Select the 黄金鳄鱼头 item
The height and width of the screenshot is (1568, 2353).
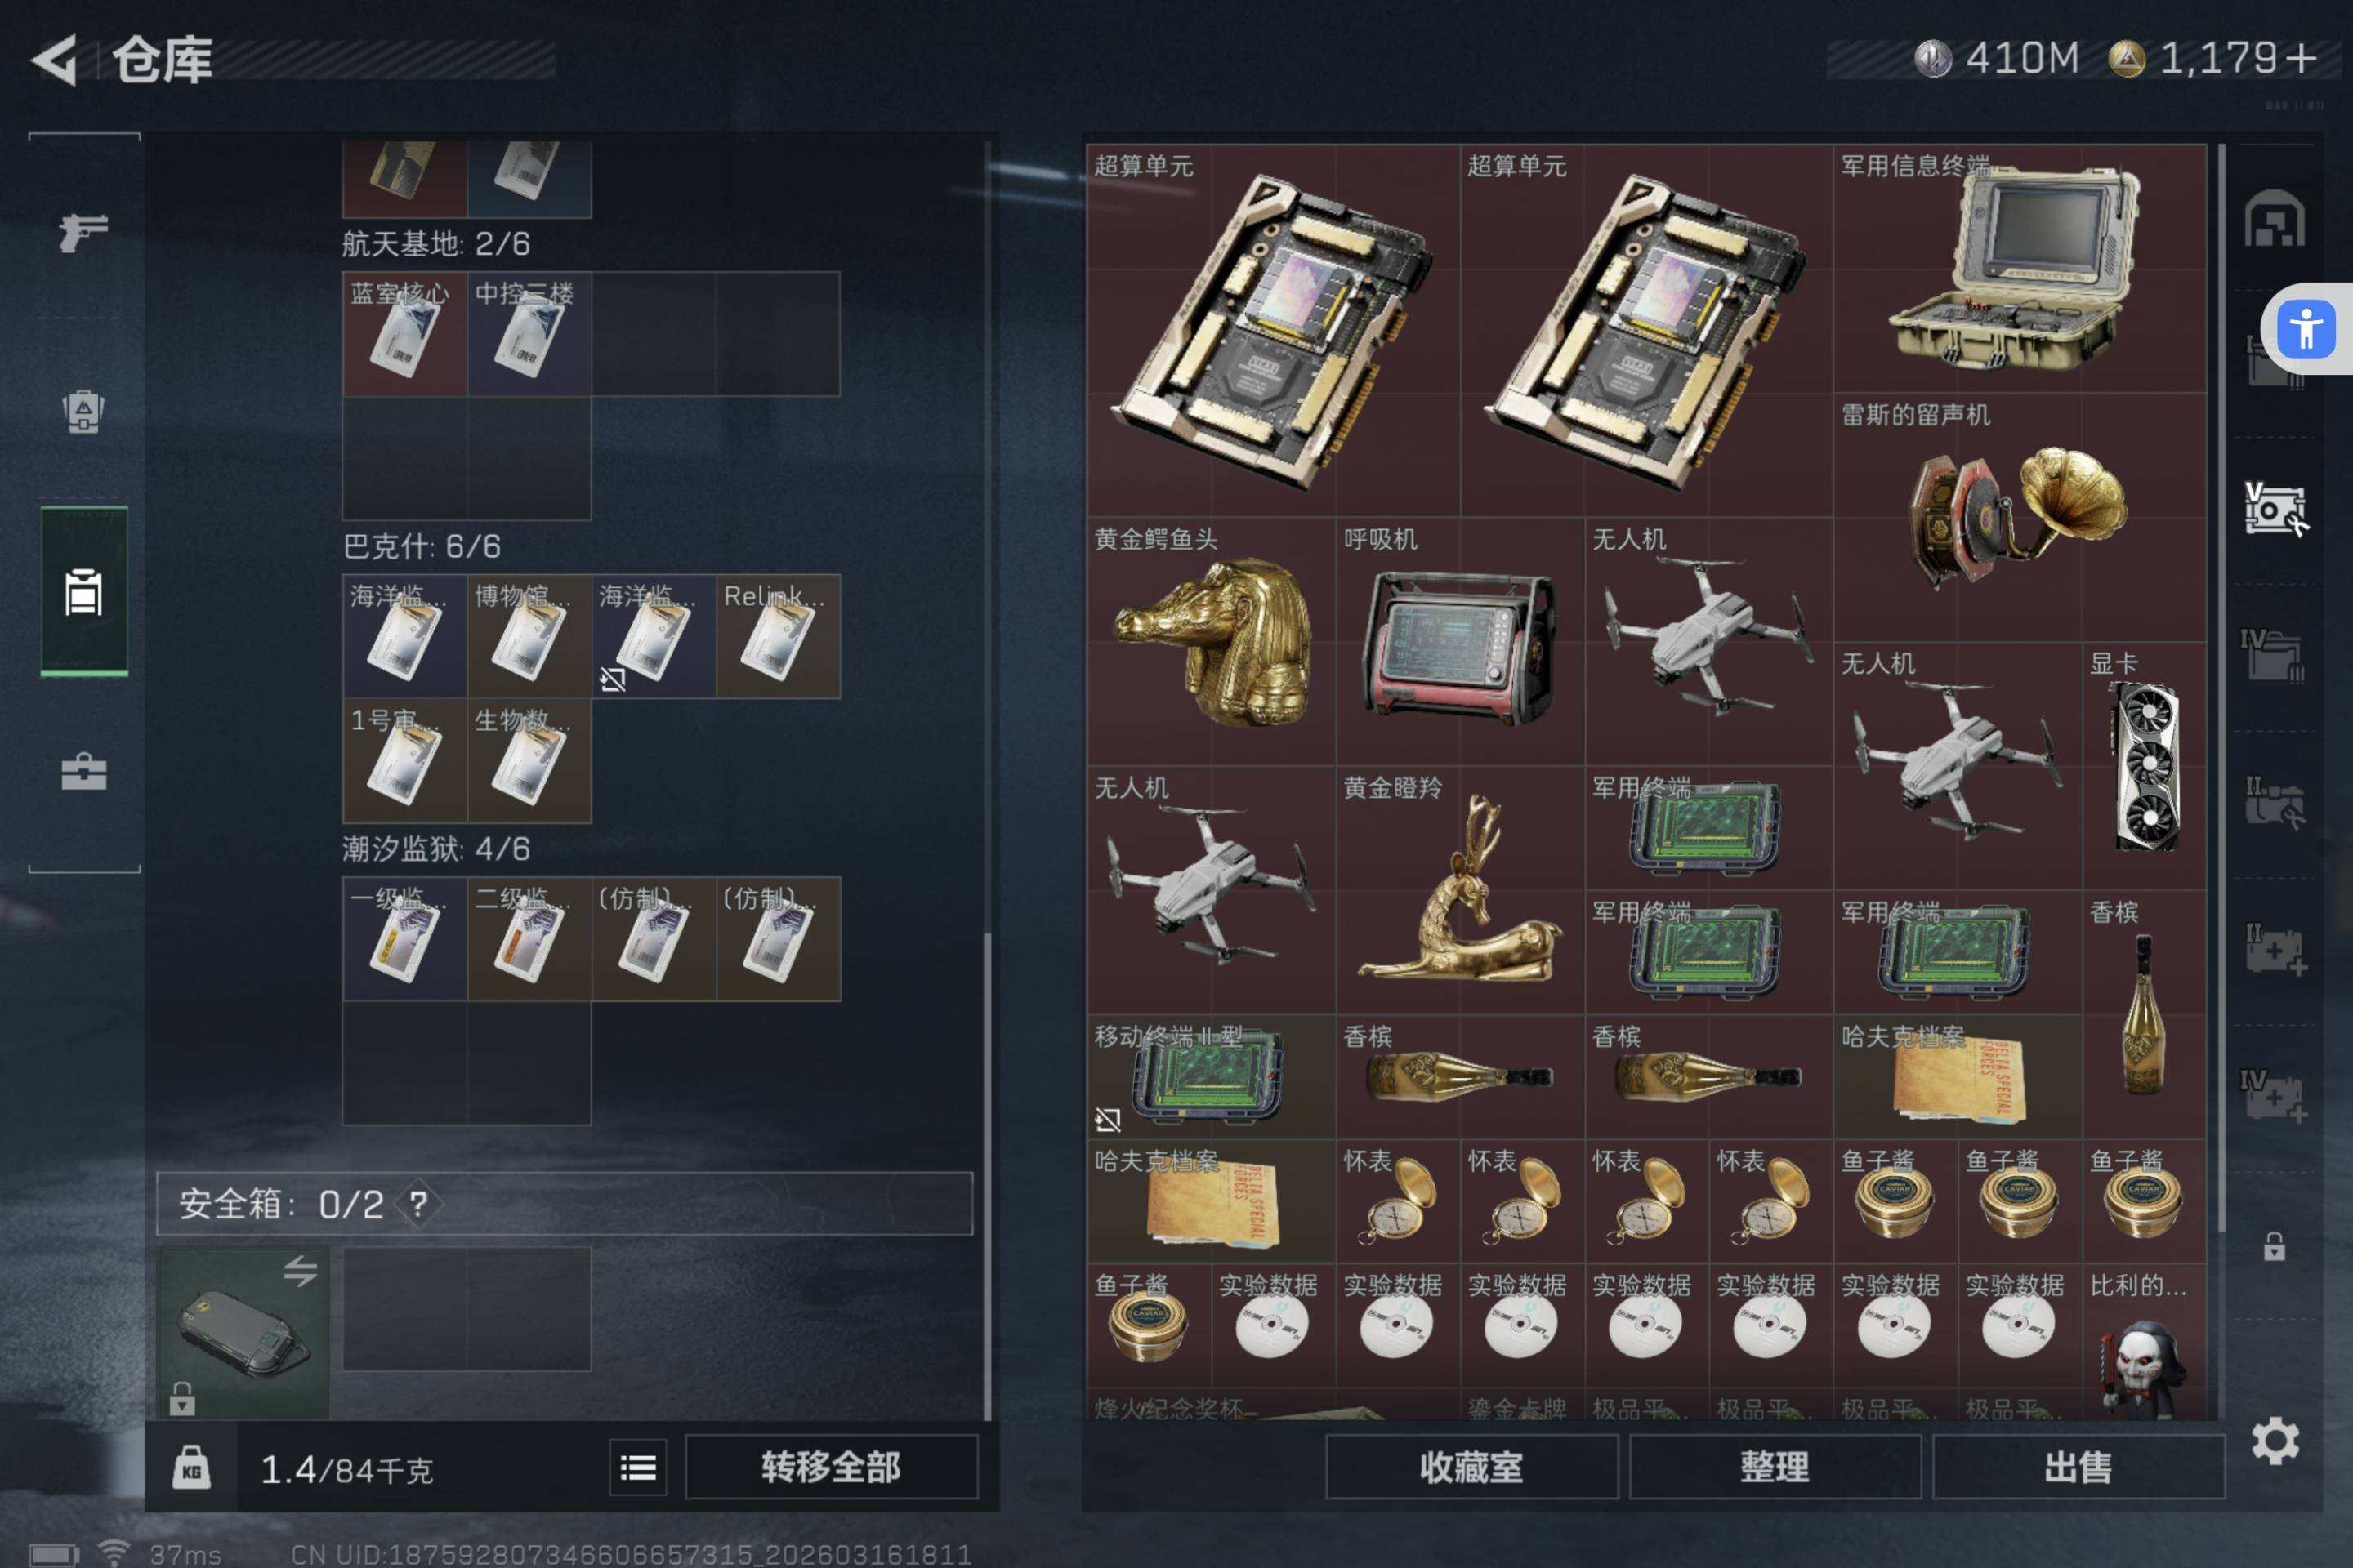pos(1211,641)
